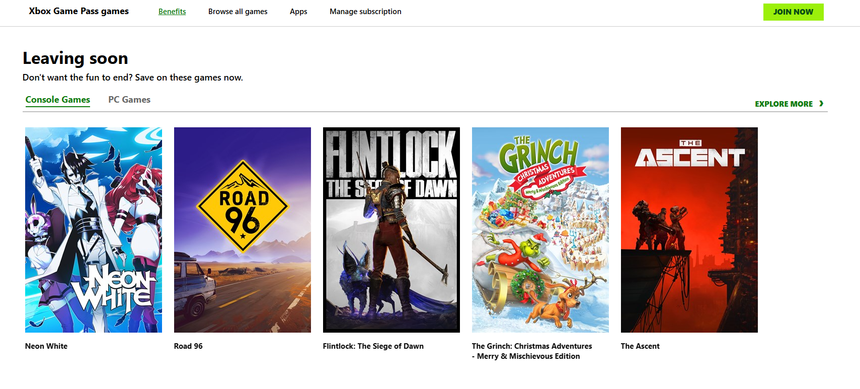Open The Grinch Christmas Adventures cover

click(540, 229)
